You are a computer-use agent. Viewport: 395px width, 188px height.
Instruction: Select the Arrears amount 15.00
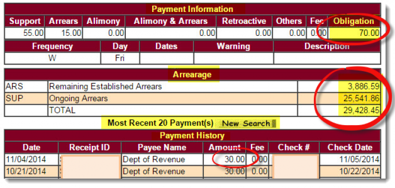click(x=71, y=33)
